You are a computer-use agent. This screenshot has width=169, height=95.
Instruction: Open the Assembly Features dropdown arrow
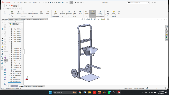pyautogui.click(x=63, y=17)
